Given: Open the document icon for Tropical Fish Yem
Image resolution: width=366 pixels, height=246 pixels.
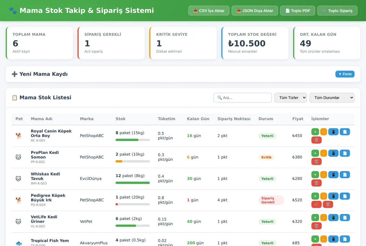Looking at the screenshot, I should pos(345,239).
